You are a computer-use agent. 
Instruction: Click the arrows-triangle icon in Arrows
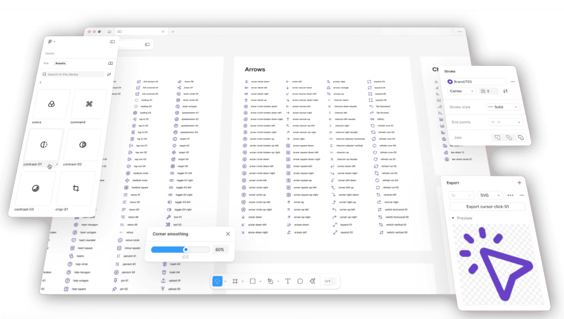click(329, 88)
